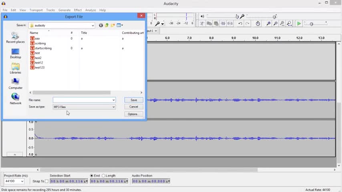
Task: Open Recent places in the sidebar
Action: (15, 38)
